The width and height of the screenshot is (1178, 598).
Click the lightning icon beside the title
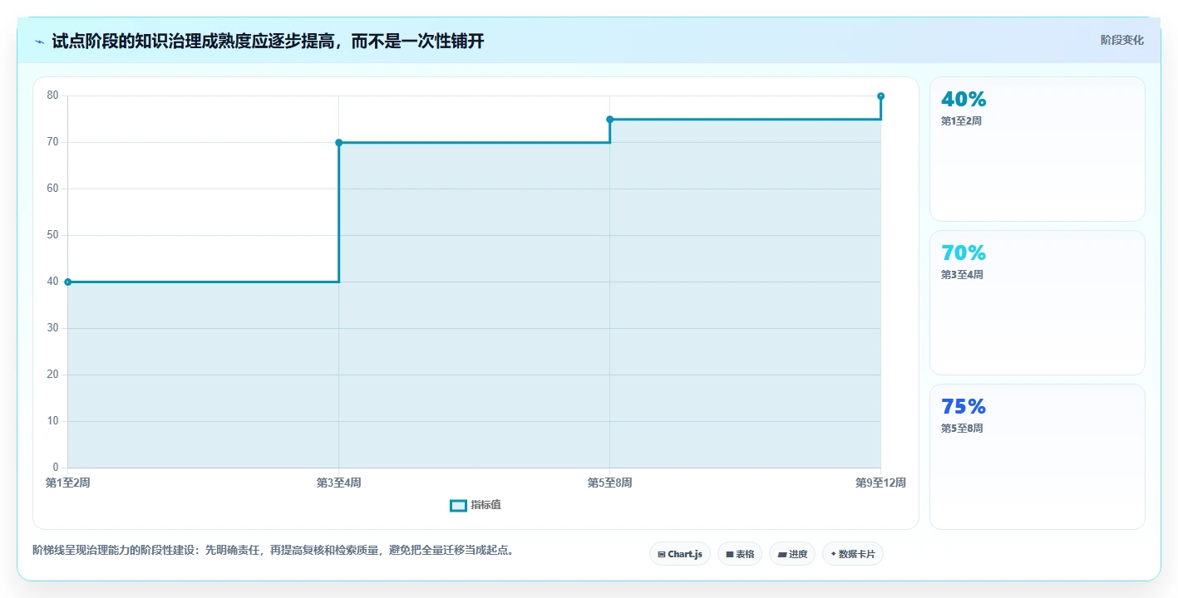point(39,42)
